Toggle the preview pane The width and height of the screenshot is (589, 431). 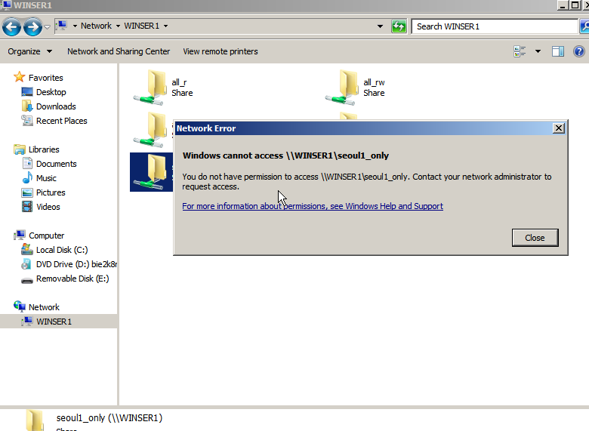point(558,51)
